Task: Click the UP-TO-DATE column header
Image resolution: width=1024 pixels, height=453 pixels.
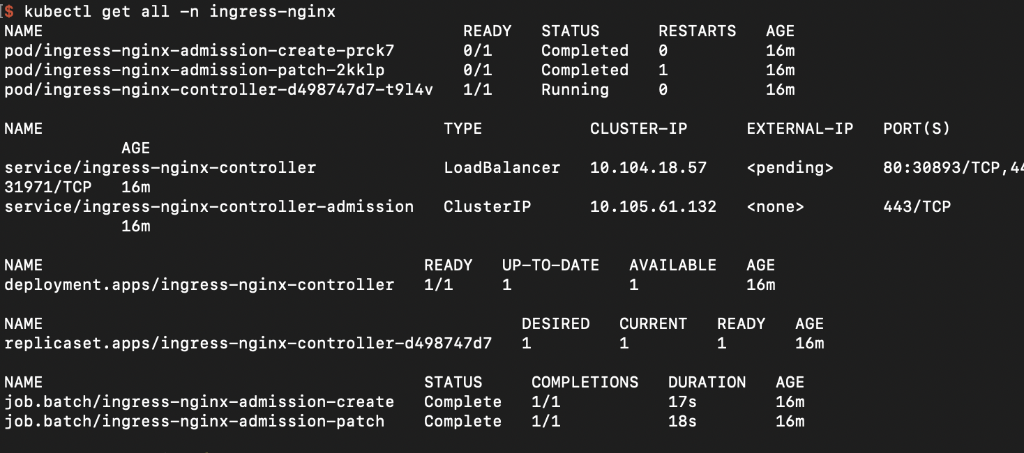Action: 550,266
